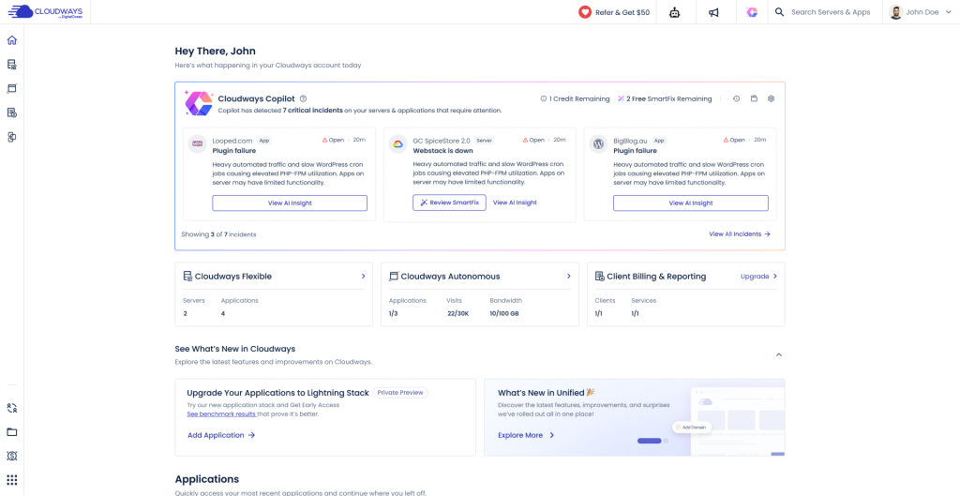The image size is (960, 496).
Task: View AI Insight for Looped.com
Action: coord(290,203)
